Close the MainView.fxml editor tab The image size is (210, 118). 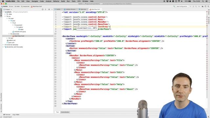pos(101,10)
